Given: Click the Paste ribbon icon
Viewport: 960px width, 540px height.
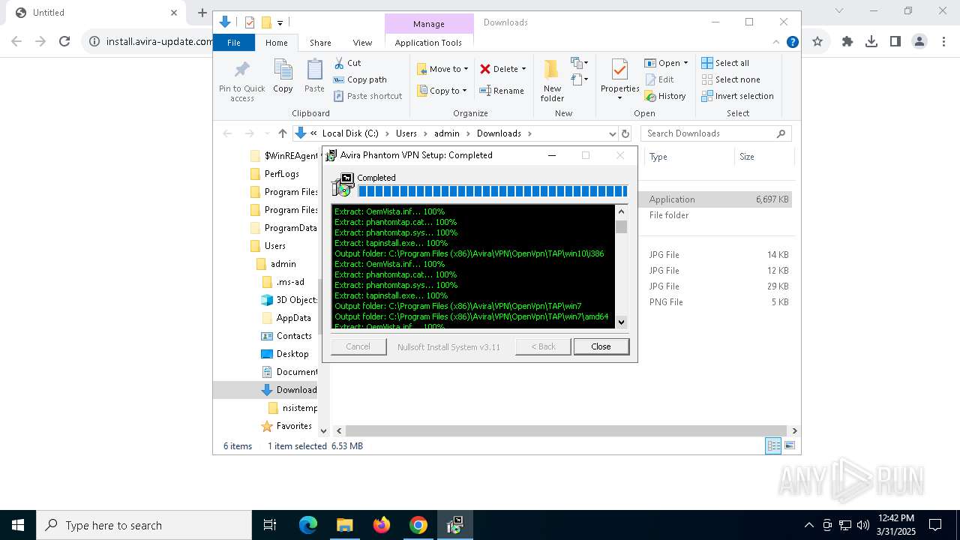Looking at the screenshot, I should coord(314,76).
